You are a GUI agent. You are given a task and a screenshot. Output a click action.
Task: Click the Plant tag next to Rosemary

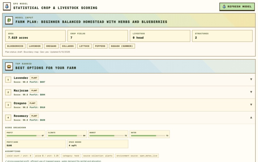(x=34, y=116)
